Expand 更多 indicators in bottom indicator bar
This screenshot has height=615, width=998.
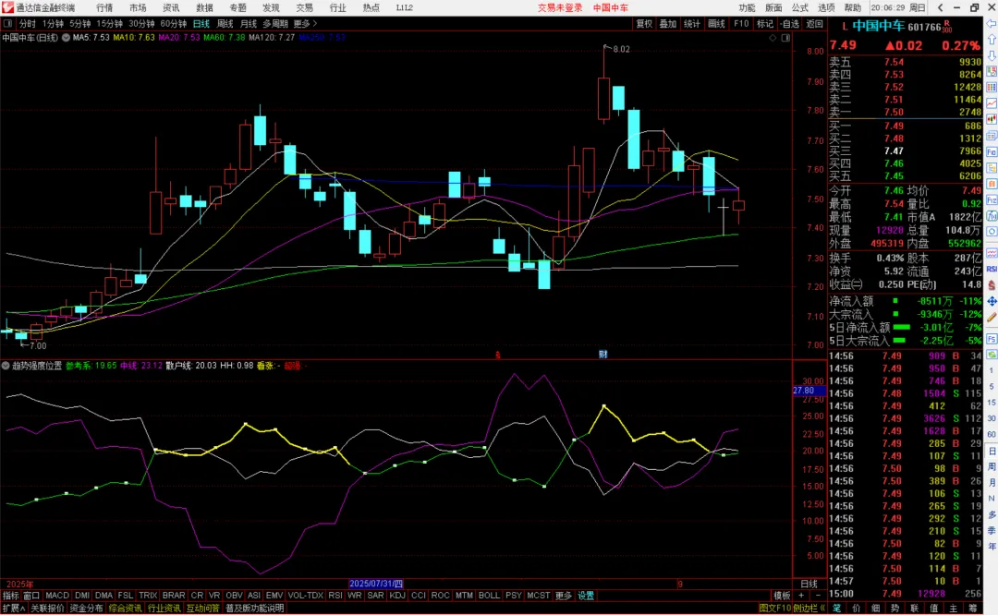[564, 596]
